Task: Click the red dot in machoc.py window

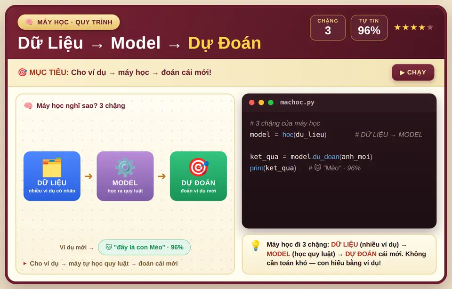Action: point(251,103)
